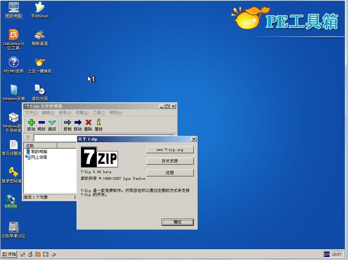Open the 帮助(H) menu in 7-Zip
Image resolution: width=348 pixels, height=260 pixels.
coord(116,113)
